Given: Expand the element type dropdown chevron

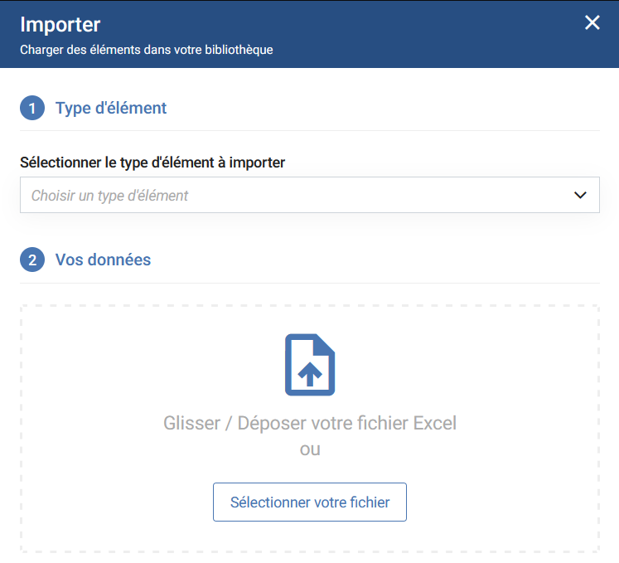Looking at the screenshot, I should (x=580, y=196).
